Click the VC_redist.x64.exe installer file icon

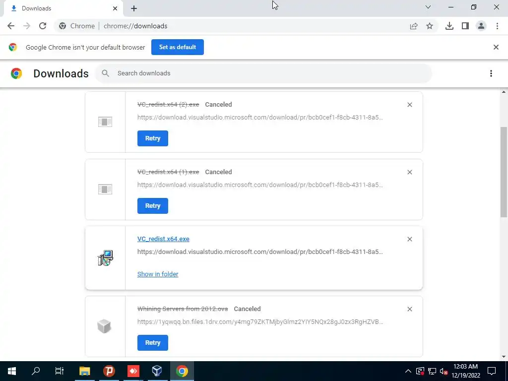coord(105,258)
